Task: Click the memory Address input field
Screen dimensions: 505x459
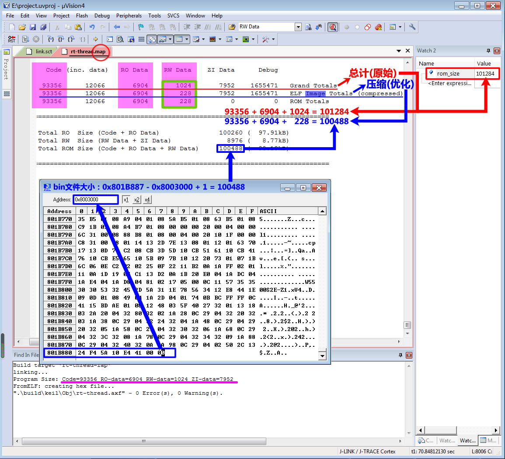Action: tap(96, 200)
